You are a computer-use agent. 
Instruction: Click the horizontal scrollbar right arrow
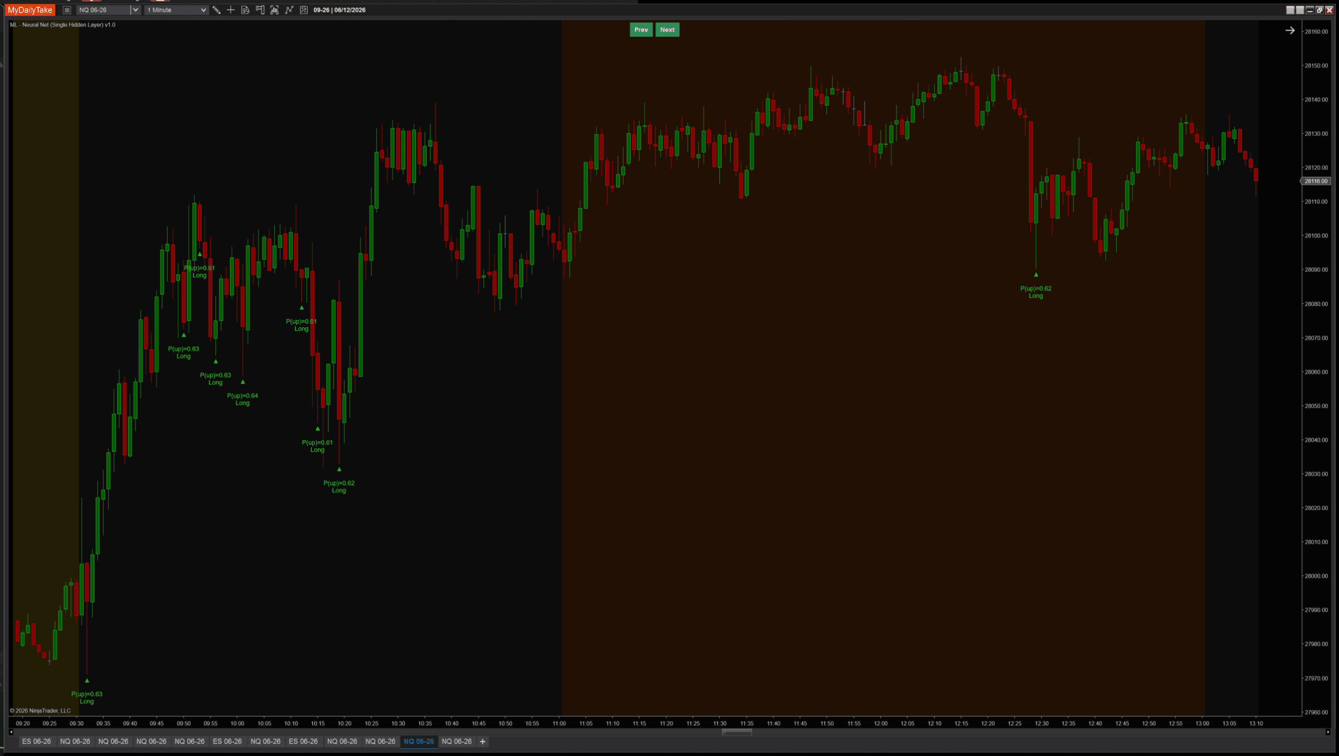pyautogui.click(x=1327, y=732)
